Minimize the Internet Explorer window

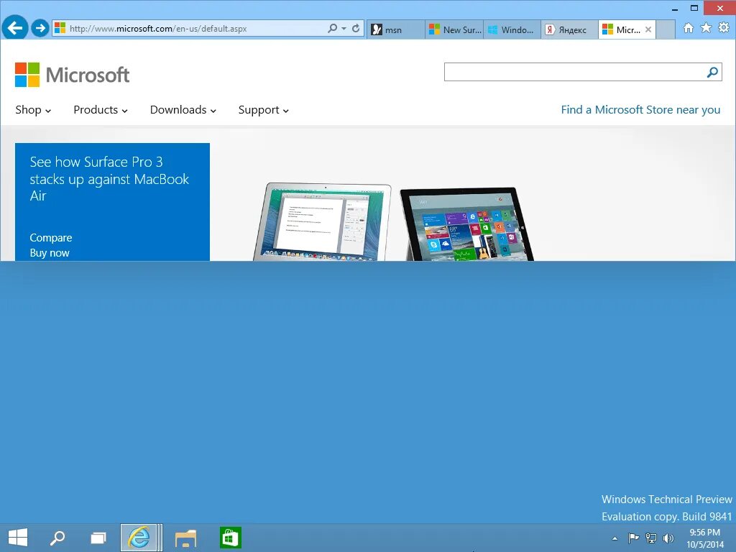click(674, 9)
